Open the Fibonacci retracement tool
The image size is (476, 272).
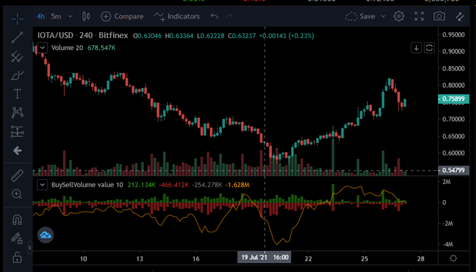pos(17,57)
